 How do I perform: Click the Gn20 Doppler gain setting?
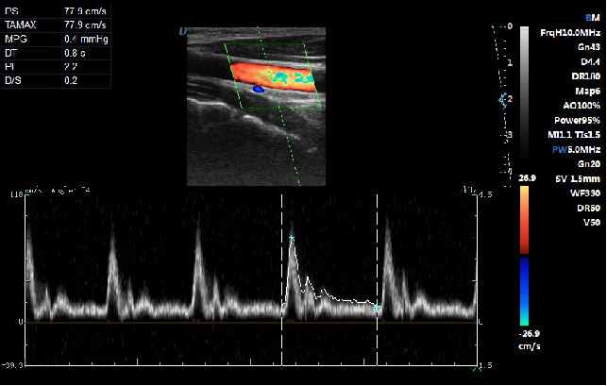click(589, 164)
